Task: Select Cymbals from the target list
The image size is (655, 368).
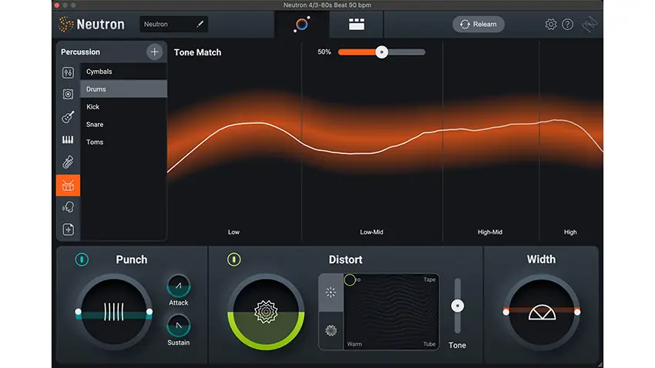Action: [123, 72]
